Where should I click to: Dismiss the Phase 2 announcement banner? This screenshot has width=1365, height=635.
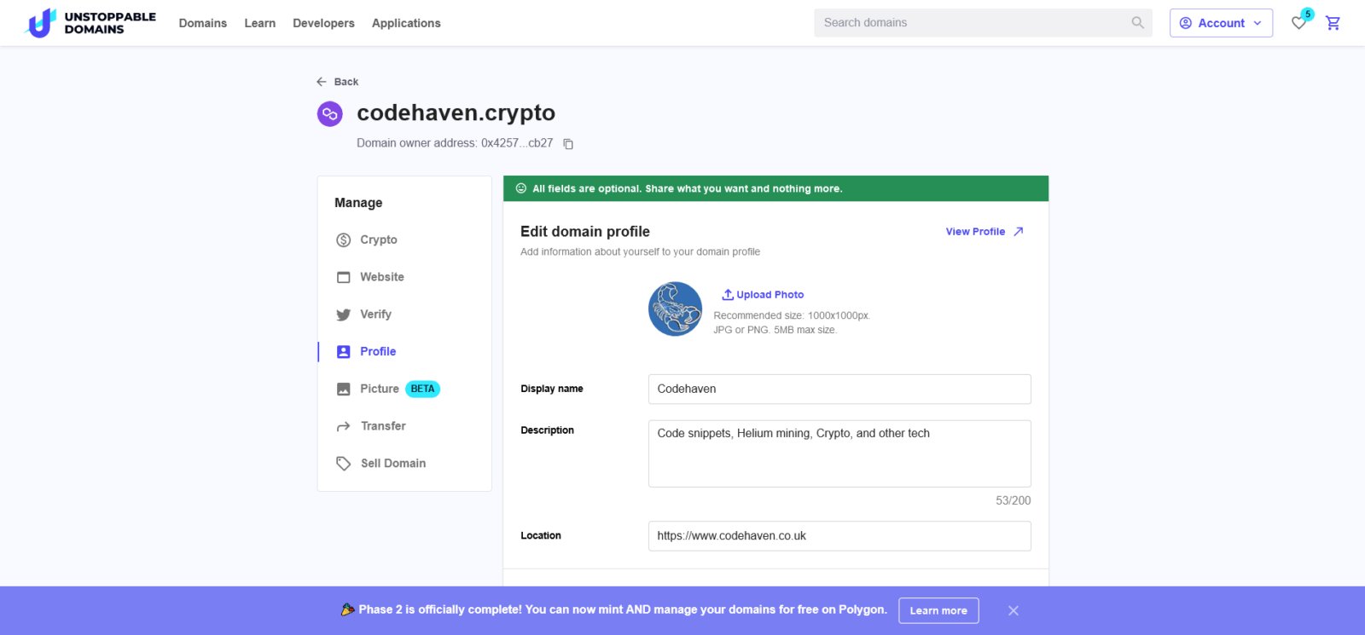[x=1014, y=610]
